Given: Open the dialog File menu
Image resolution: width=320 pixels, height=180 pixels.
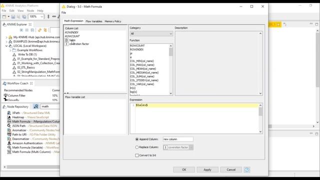Looking at the screenshot, I should (x=63, y=12).
